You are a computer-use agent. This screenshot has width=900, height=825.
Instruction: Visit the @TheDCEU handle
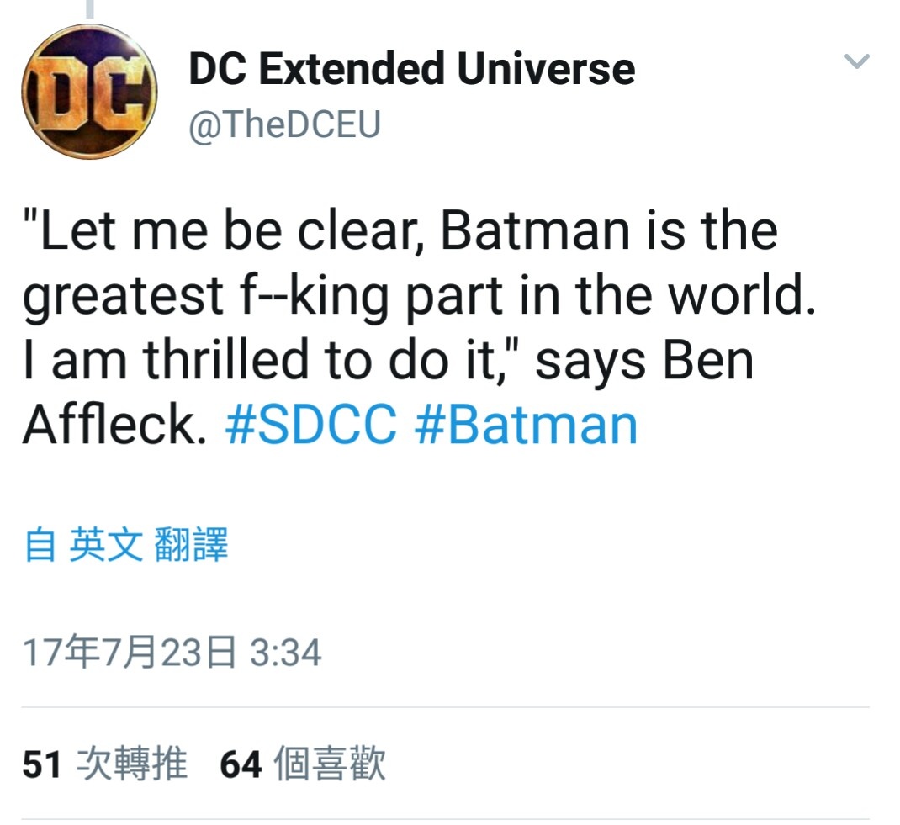point(284,124)
